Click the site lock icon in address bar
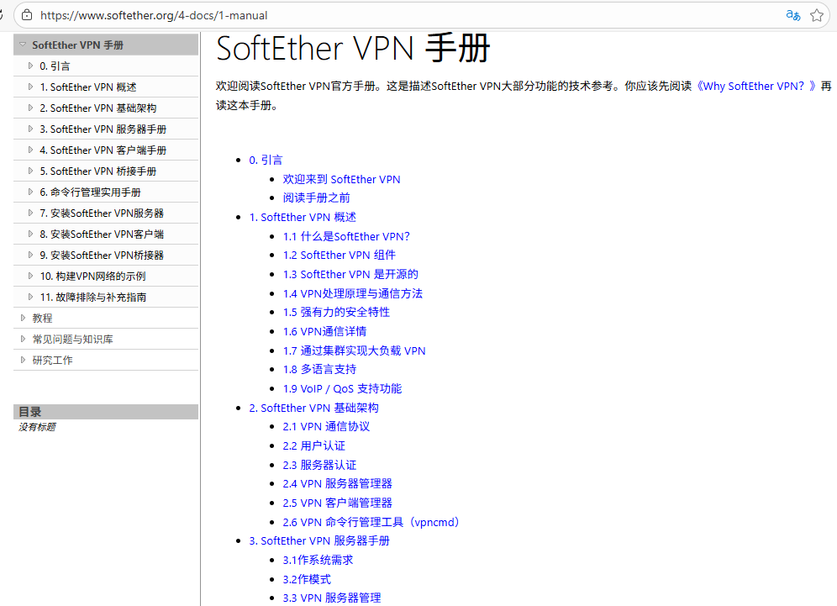Viewport: 837px width, 606px height. 27,15
